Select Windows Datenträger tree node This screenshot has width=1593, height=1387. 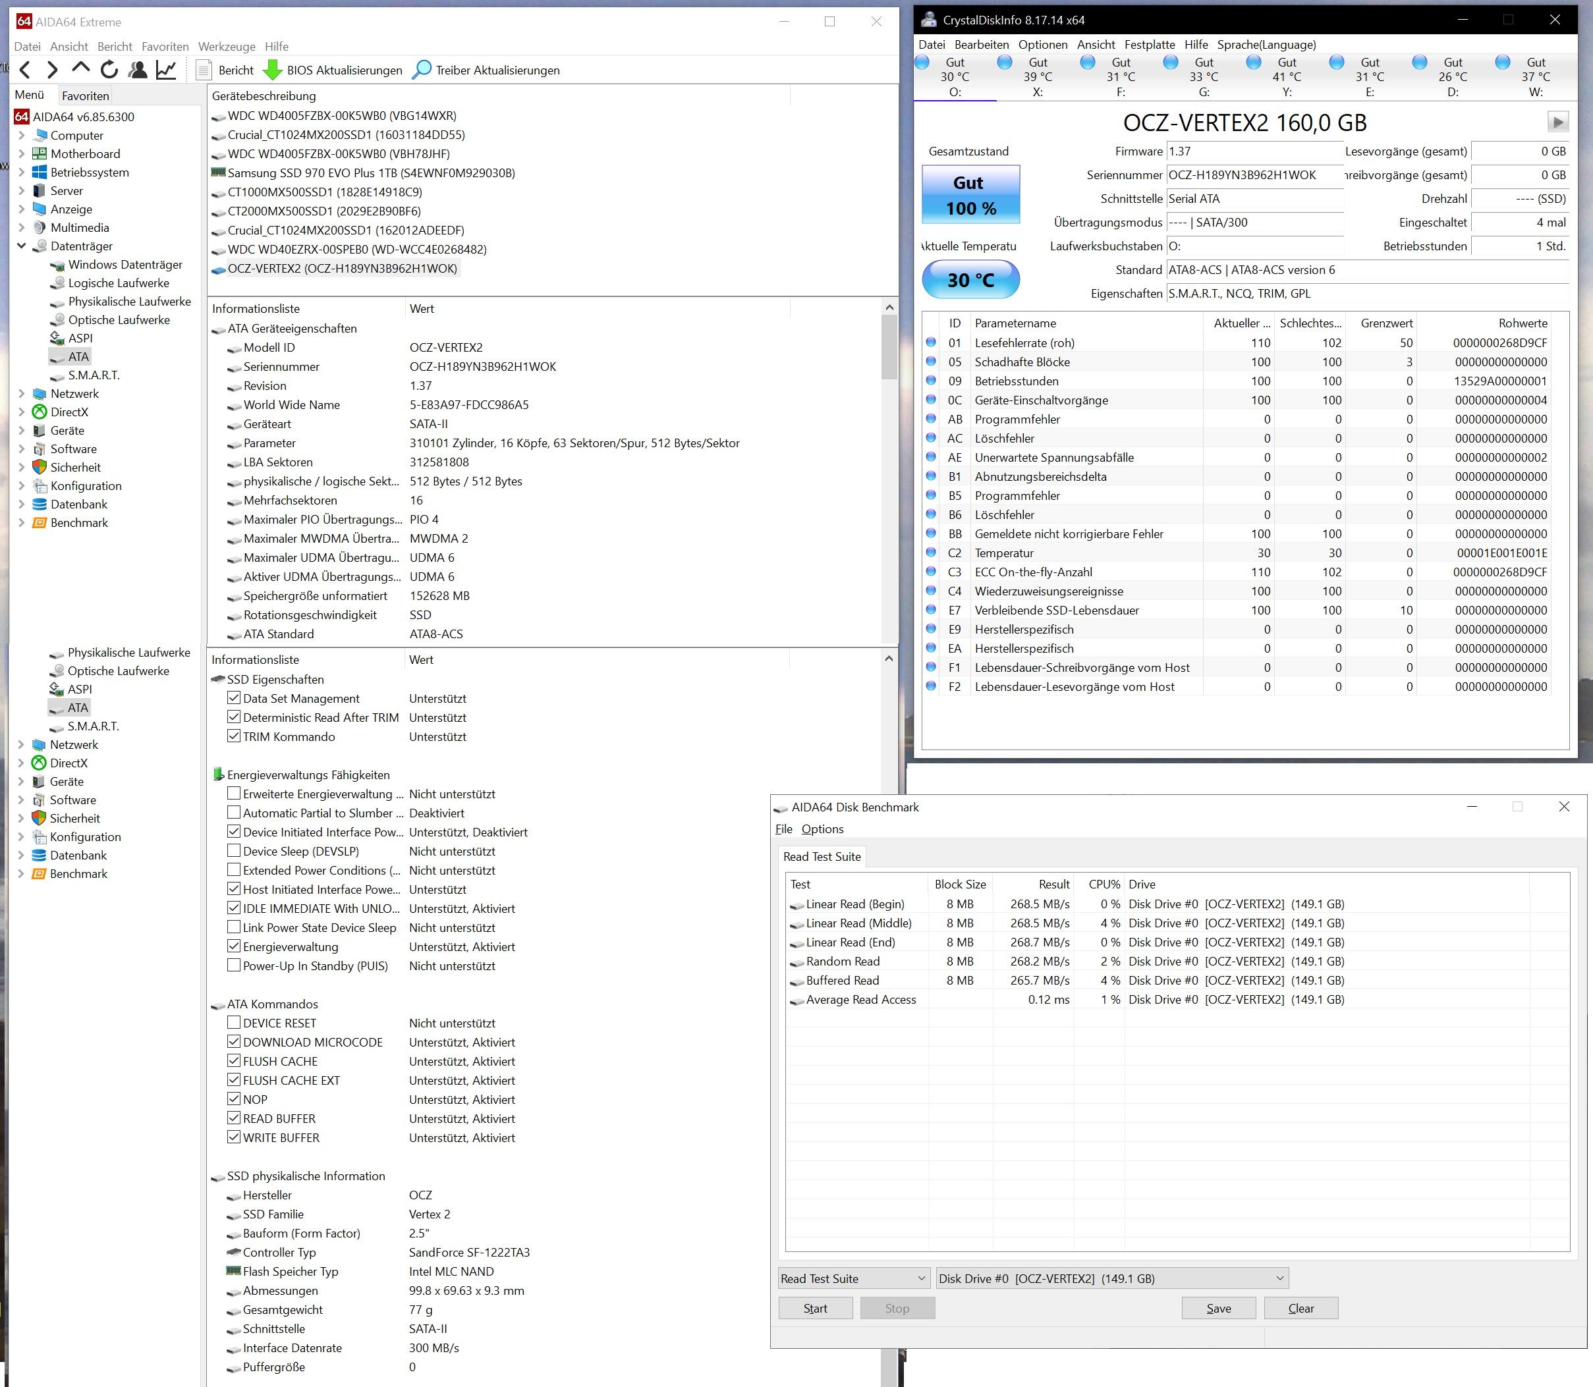(125, 265)
